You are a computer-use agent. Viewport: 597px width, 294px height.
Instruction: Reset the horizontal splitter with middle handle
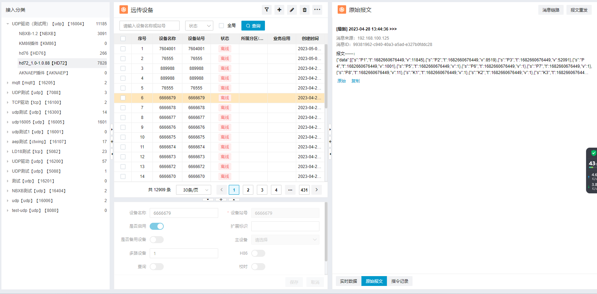point(221,199)
